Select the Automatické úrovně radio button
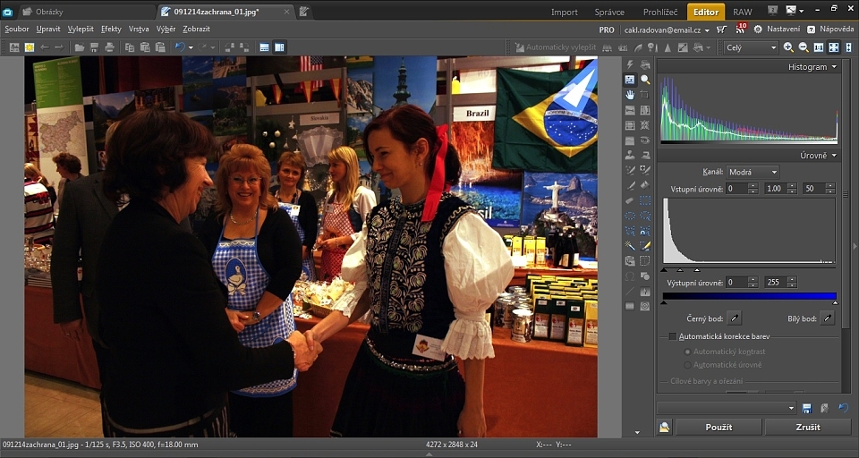Image resolution: width=859 pixels, height=458 pixels. click(x=687, y=365)
